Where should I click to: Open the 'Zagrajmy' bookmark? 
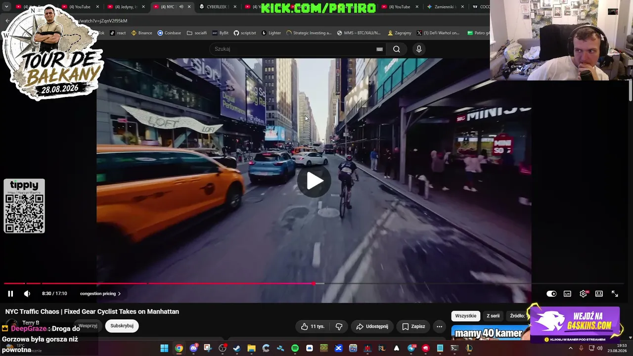point(400,33)
